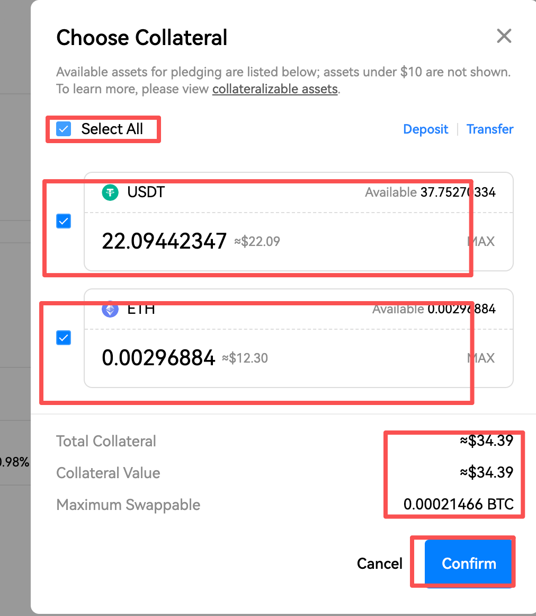The image size is (536, 616).
Task: Click the USDT Tether coin icon
Action: (x=110, y=192)
